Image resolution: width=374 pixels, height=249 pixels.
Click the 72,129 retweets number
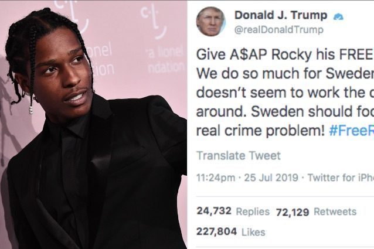293,212
